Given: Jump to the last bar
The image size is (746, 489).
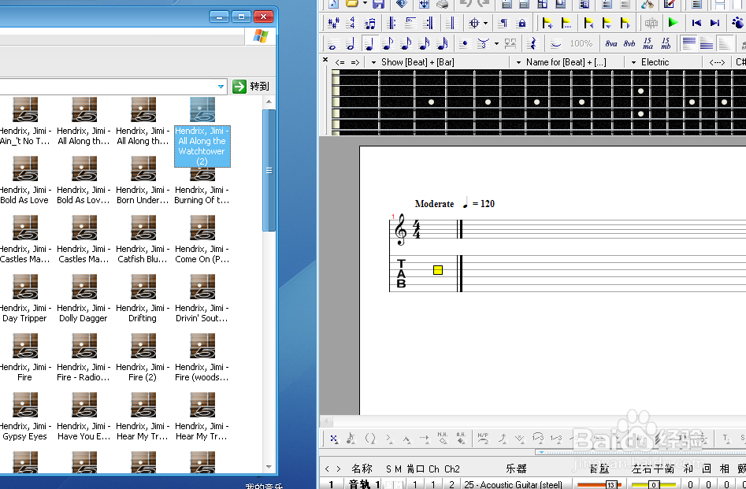Looking at the screenshot, I should tap(715, 23).
